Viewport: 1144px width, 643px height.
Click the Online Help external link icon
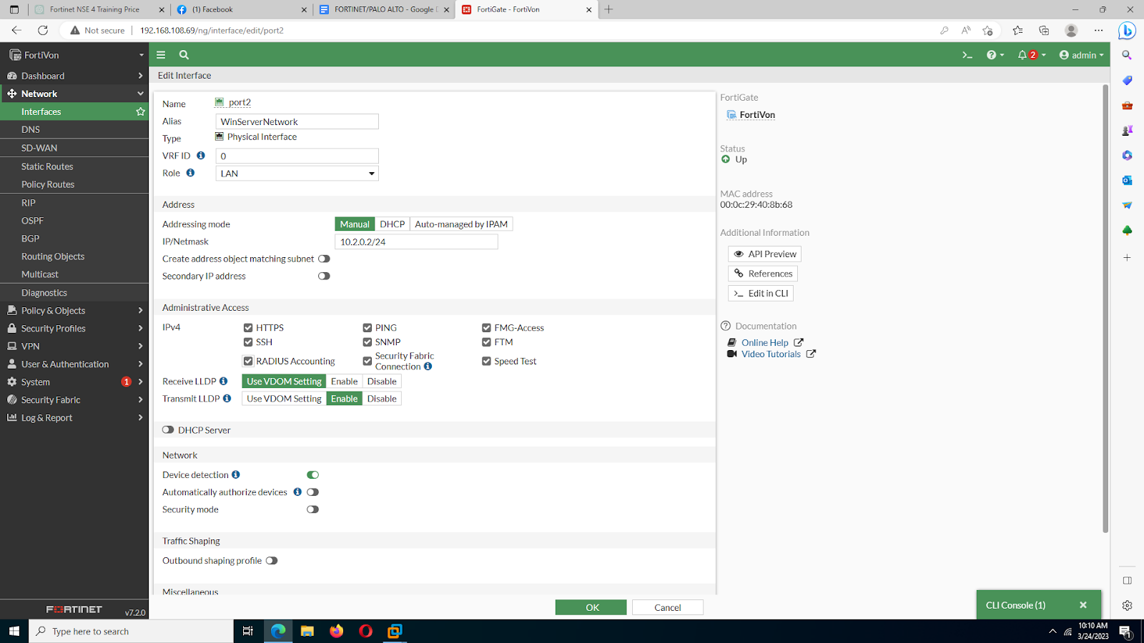point(799,342)
